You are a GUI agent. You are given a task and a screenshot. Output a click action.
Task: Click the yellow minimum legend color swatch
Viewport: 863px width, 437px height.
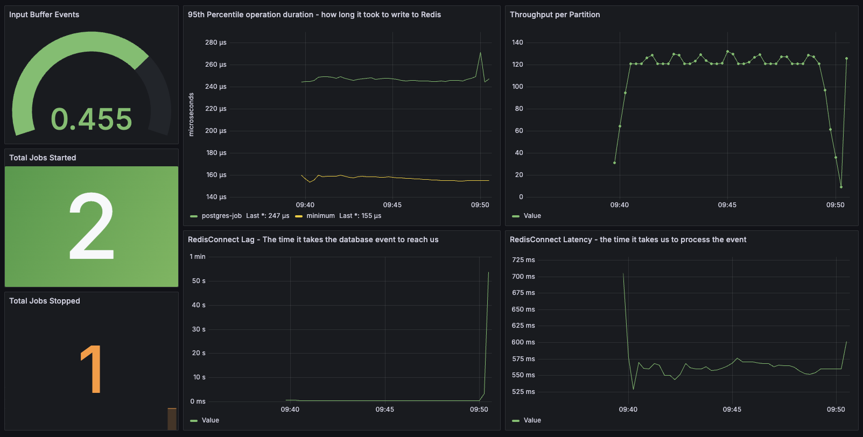[x=299, y=216]
